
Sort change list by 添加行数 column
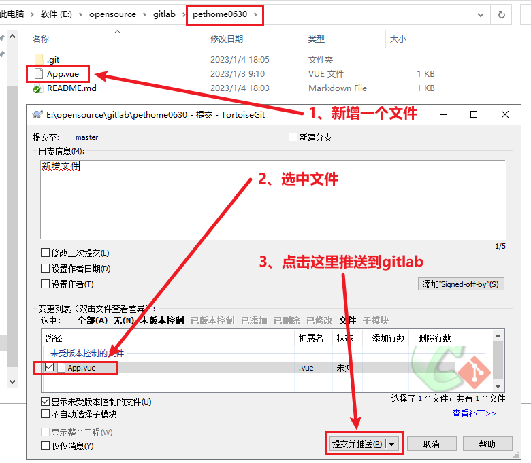tap(388, 338)
